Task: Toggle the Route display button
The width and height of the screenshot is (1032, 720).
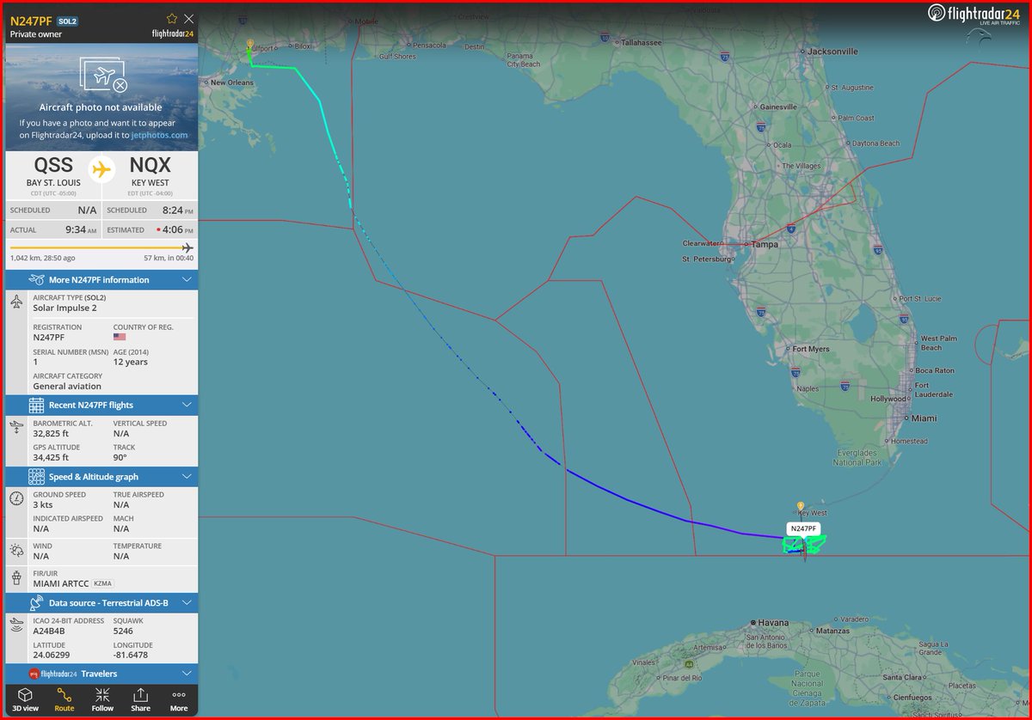Action: coord(64,699)
